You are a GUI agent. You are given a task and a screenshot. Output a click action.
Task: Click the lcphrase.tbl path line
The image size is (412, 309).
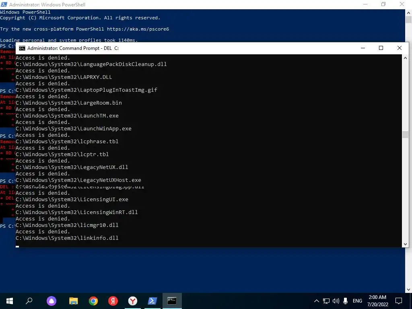pyautogui.click(x=67, y=141)
